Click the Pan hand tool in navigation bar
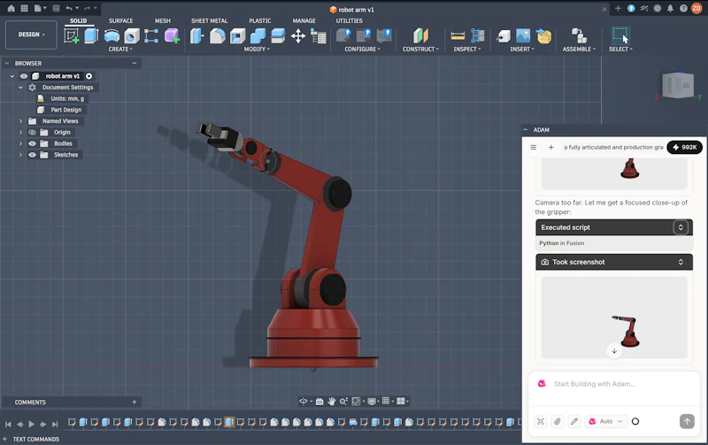This screenshot has height=445, width=708. point(332,401)
